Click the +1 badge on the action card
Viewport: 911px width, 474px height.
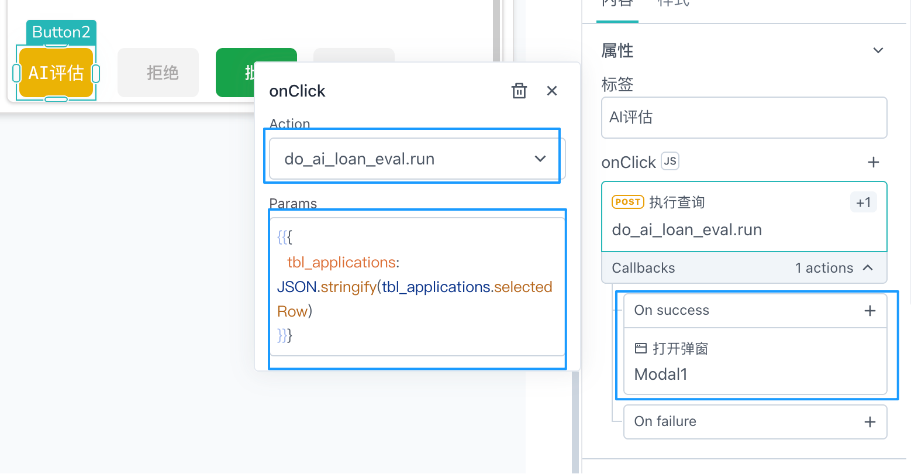coord(863,202)
